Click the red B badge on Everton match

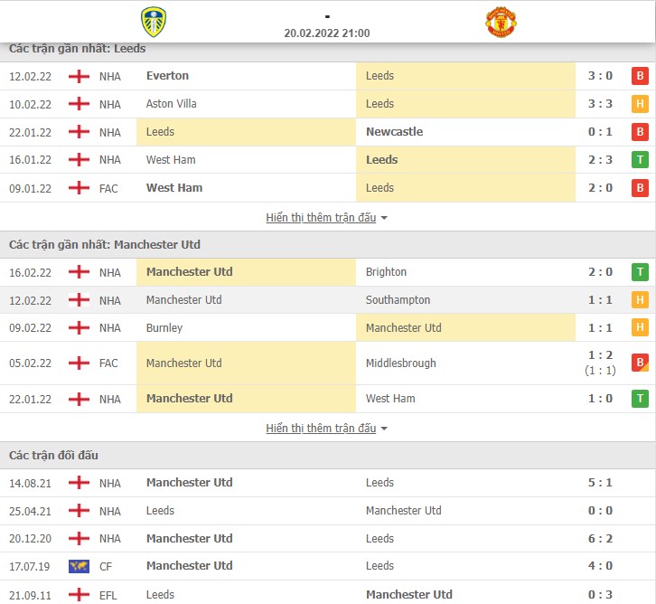point(640,76)
